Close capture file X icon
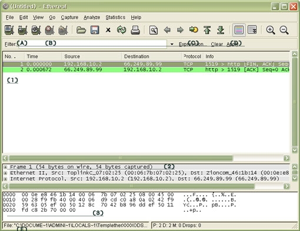 [x=108, y=30]
